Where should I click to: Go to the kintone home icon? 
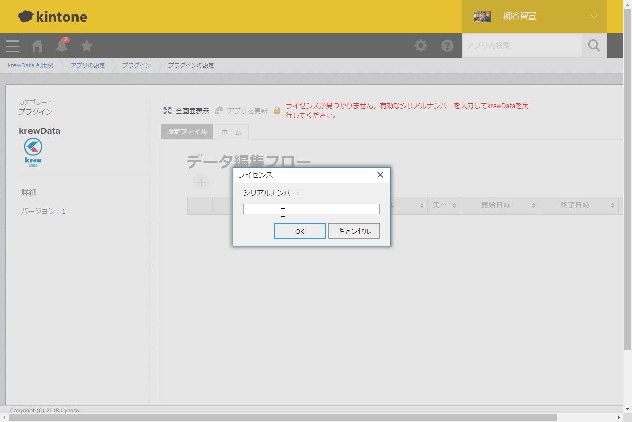[x=37, y=46]
